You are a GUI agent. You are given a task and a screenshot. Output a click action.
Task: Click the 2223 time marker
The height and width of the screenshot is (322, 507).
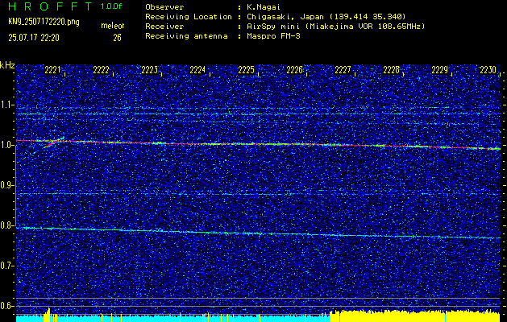[149, 70]
